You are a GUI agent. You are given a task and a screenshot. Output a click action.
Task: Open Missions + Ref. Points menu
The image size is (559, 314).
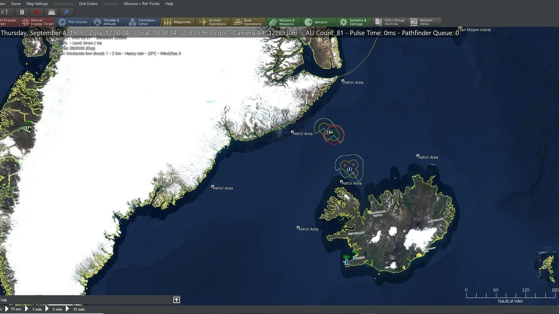pos(141,3)
